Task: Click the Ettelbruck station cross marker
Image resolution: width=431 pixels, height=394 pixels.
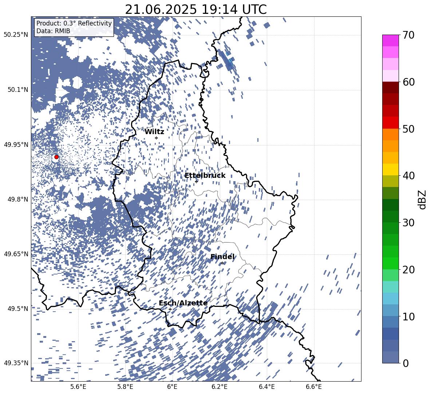Action: pyautogui.click(x=196, y=182)
